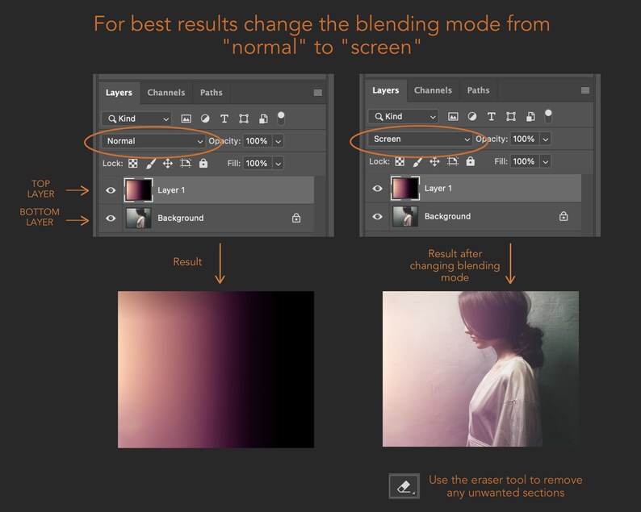Screen dimensions: 641x512
Task: Open left Layers panel menu icon
Action: (317, 93)
